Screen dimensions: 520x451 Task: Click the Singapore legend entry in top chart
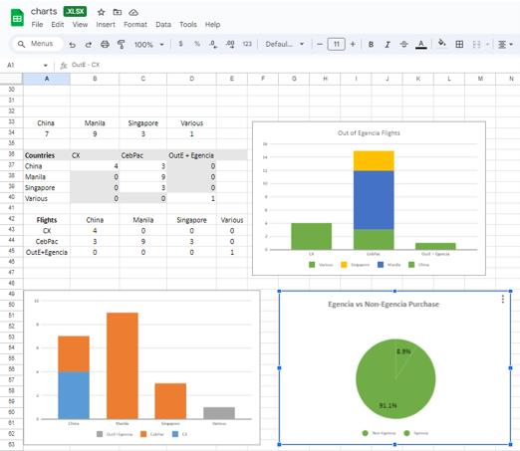[x=355, y=265]
